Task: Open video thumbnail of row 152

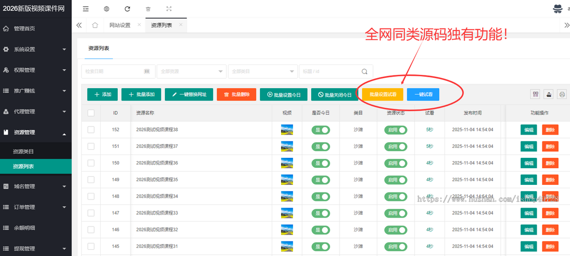Action: click(287, 129)
